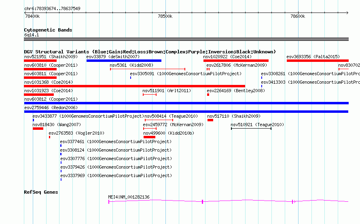Screen dimensions: 360x224
Task: Click the nsv603811 (Cooper2011) label
Action: coord(51,74)
